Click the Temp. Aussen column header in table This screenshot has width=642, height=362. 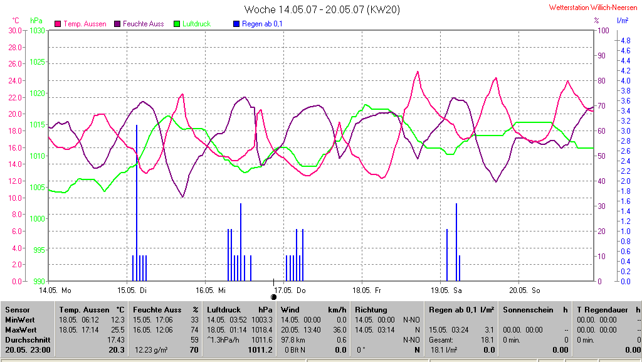point(92,310)
